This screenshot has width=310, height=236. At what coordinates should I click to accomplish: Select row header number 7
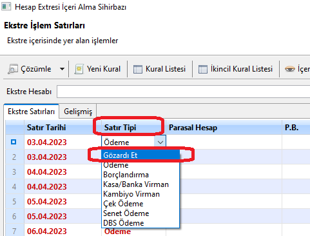[14, 230]
